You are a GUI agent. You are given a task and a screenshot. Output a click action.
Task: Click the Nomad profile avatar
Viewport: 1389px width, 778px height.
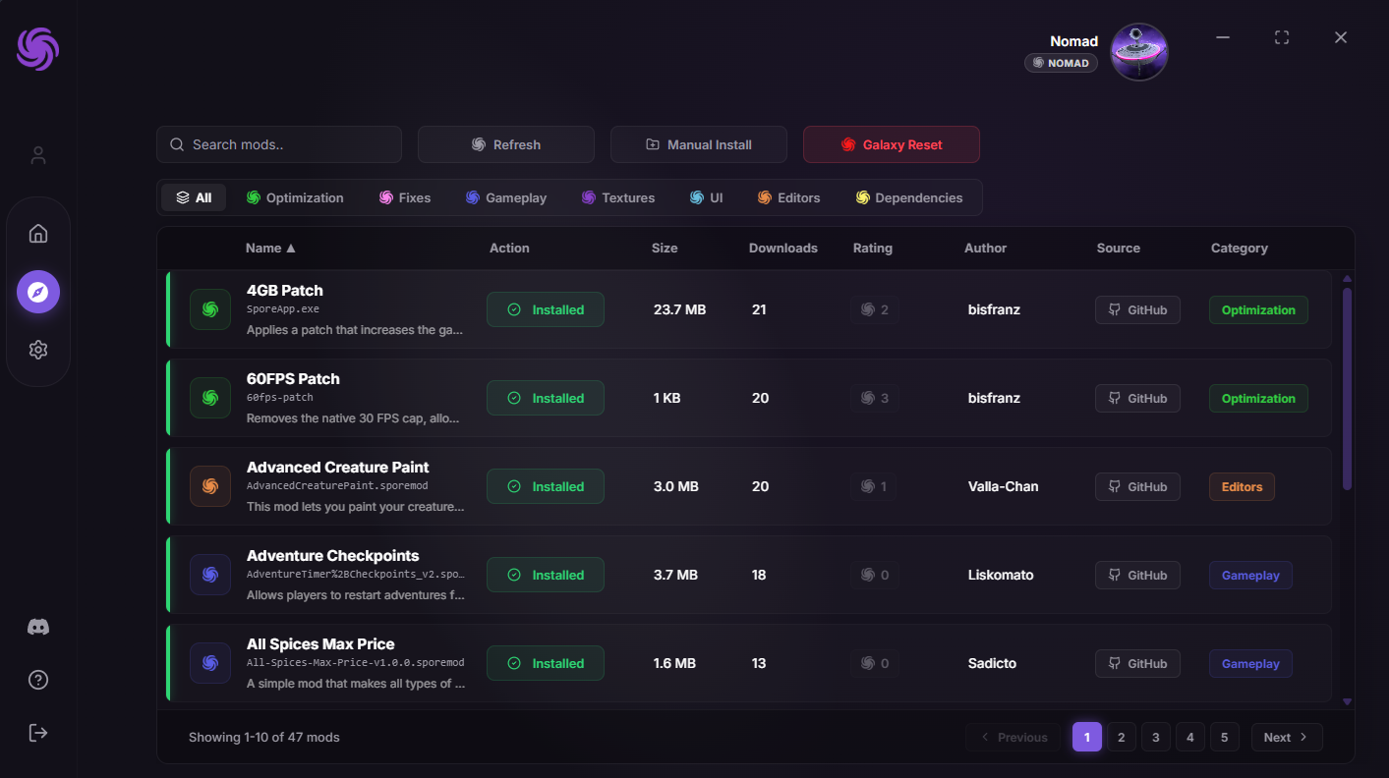click(x=1139, y=52)
